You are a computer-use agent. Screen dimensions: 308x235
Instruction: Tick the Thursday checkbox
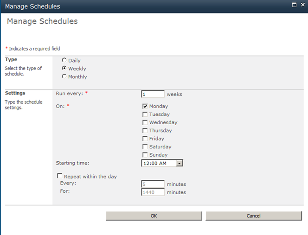(145, 131)
